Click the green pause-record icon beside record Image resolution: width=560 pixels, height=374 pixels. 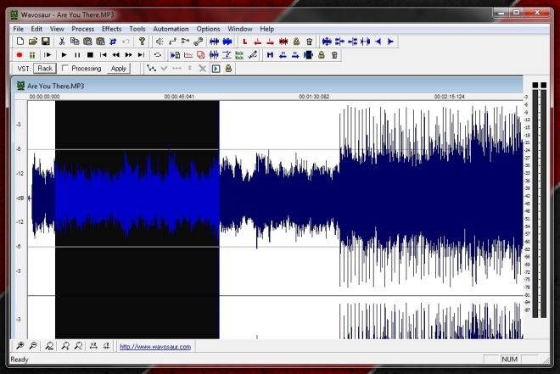pos(32,55)
